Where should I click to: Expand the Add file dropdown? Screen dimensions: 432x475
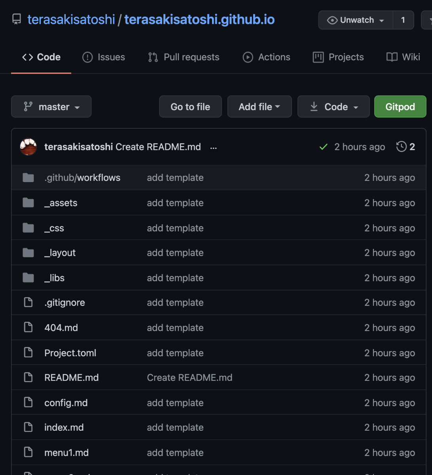(260, 106)
